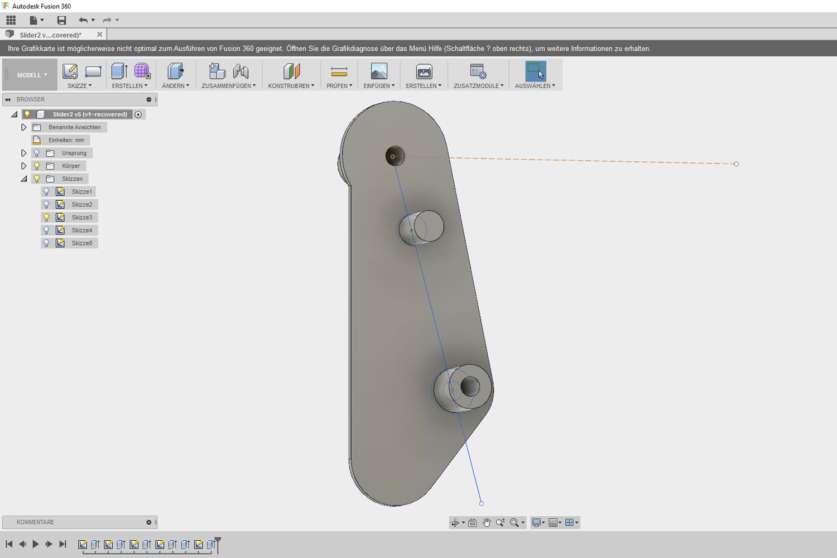837x558 pixels.
Task: Click the sketch rectangle tool icon
Action: point(93,71)
